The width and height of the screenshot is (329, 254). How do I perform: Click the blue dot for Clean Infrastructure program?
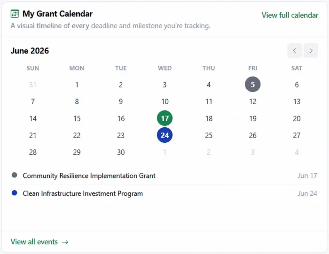pyautogui.click(x=15, y=193)
